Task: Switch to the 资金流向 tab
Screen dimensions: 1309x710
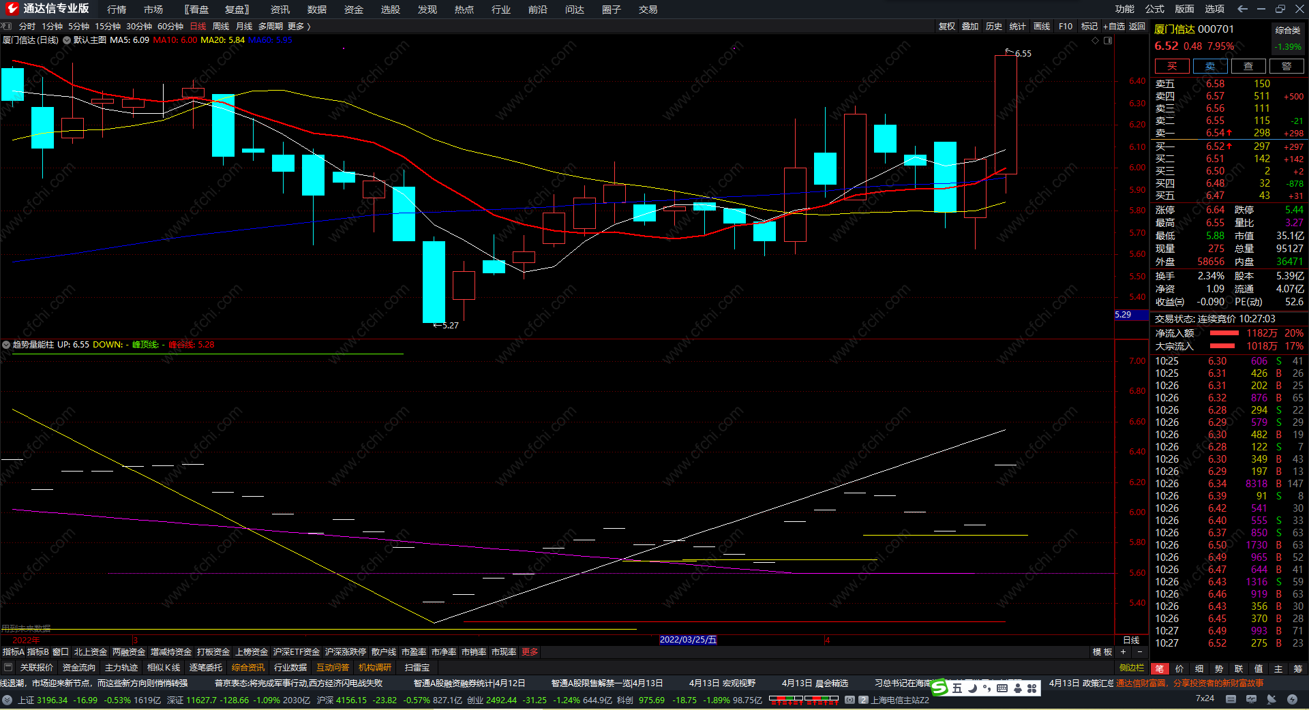Action: 79,668
